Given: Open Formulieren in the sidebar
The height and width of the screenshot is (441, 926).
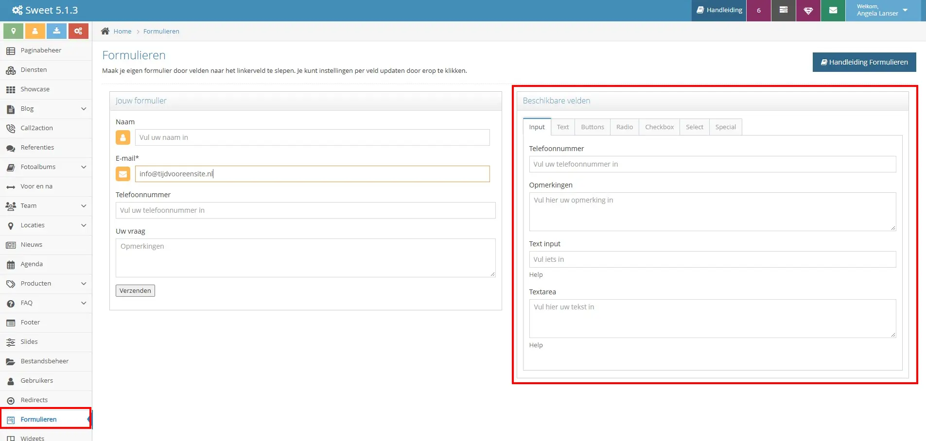Looking at the screenshot, I should 46,420.
